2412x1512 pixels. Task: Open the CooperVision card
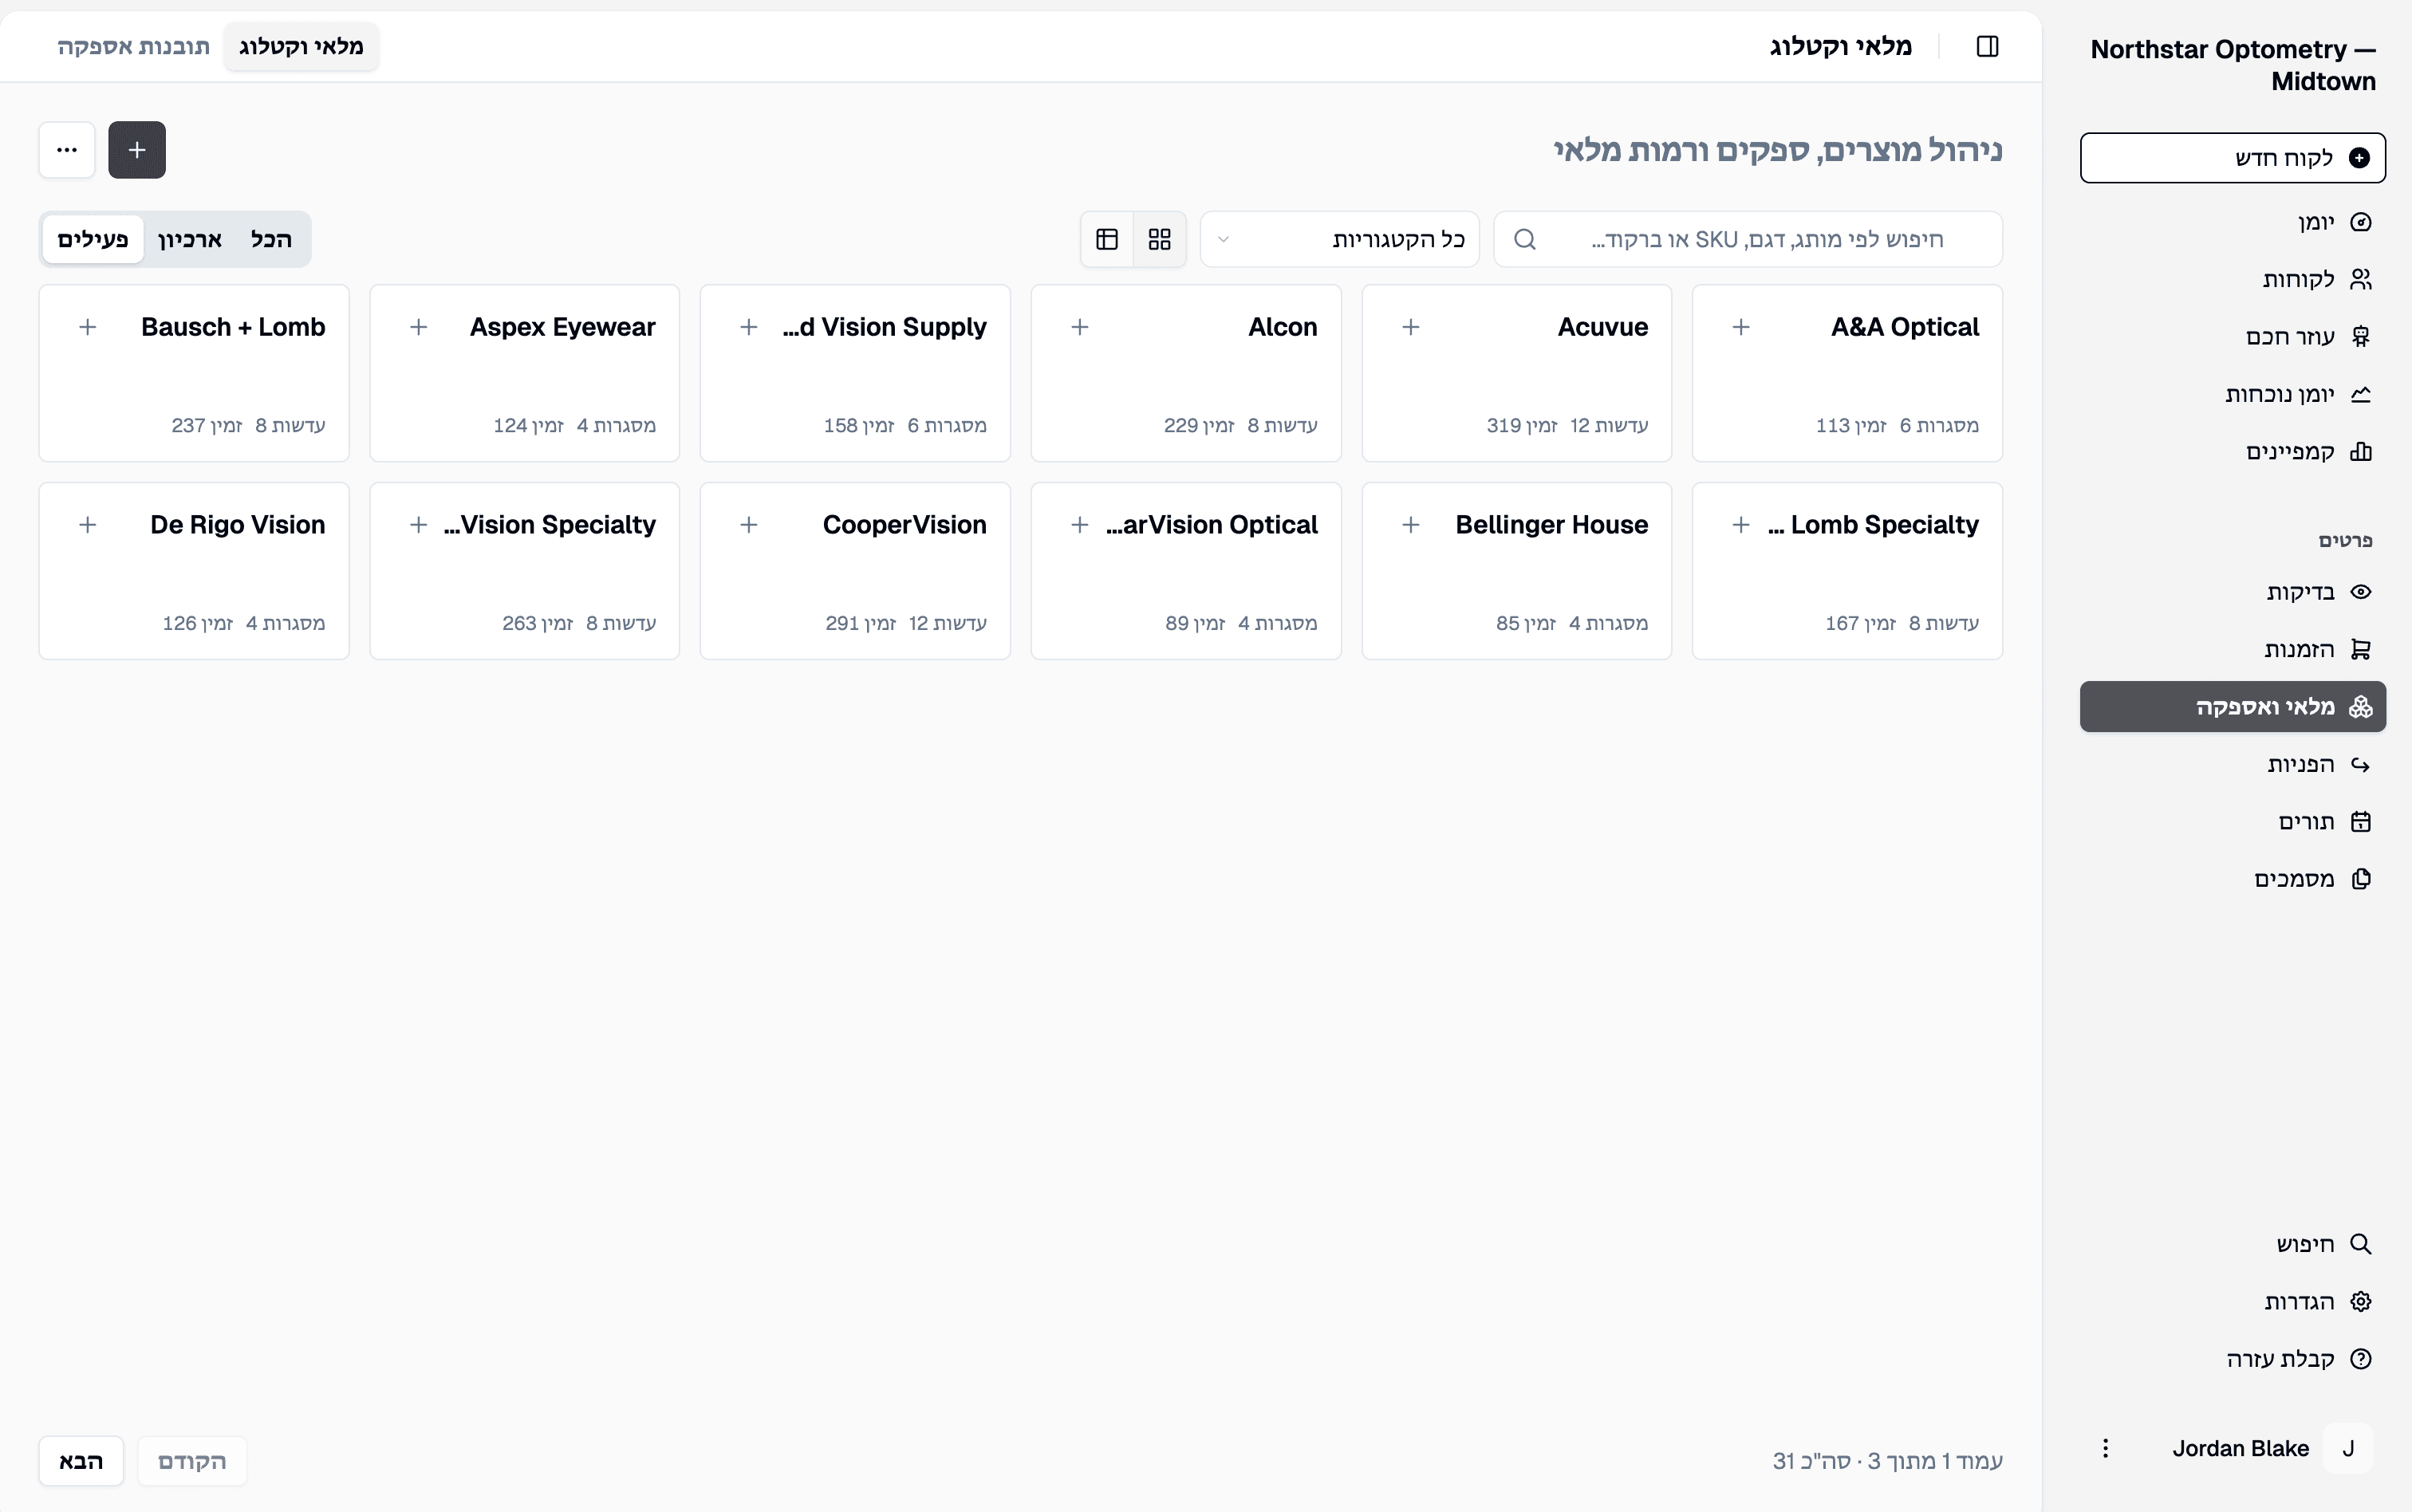[855, 571]
